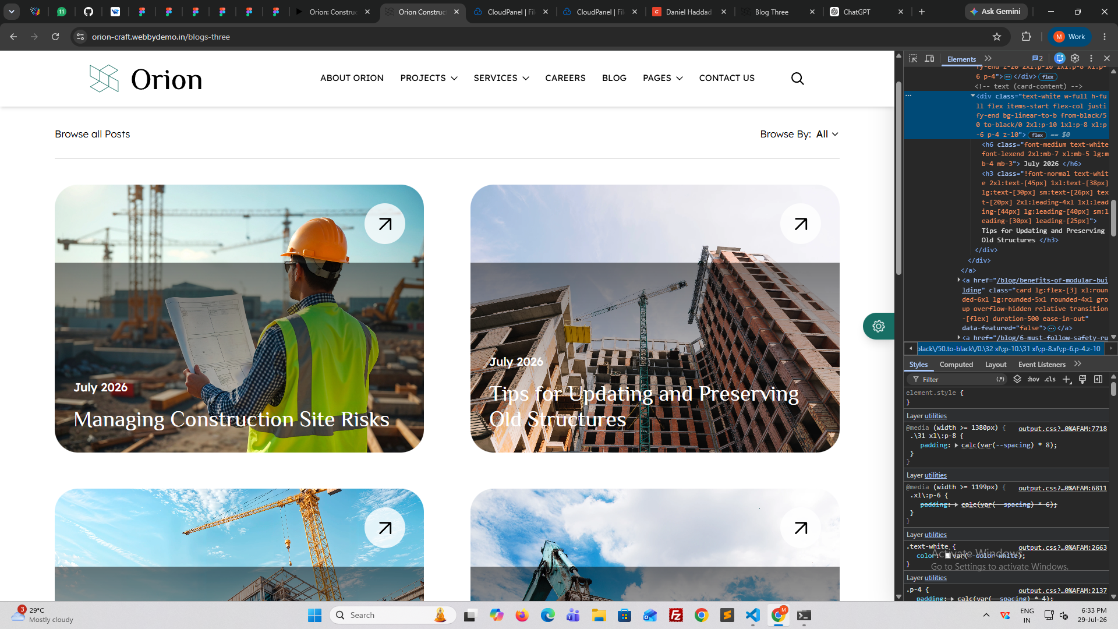Bookmark this page with the star
Screen dimensions: 1118x629
pyautogui.click(x=997, y=37)
